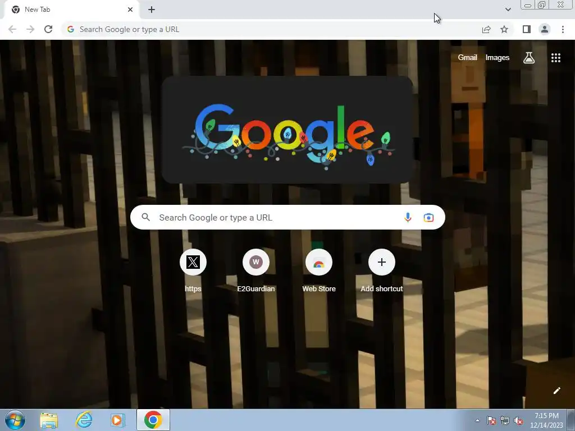Reload the current page

(48, 29)
